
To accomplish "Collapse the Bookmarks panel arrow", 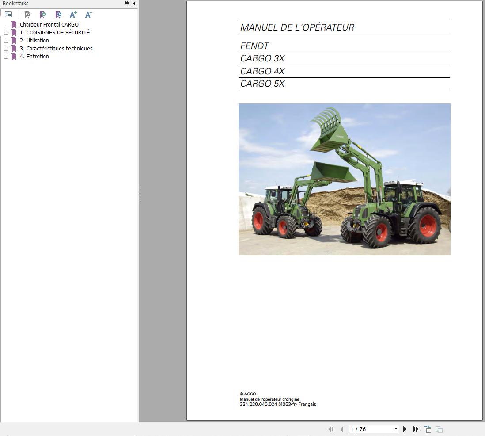I will pos(134,3).
